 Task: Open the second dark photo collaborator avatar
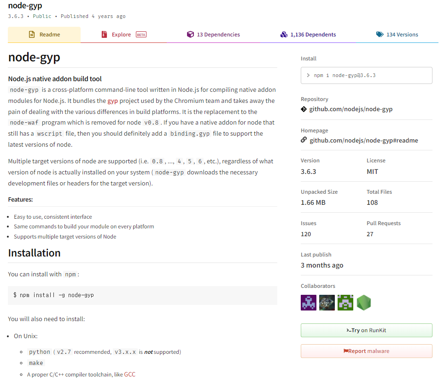click(x=327, y=303)
